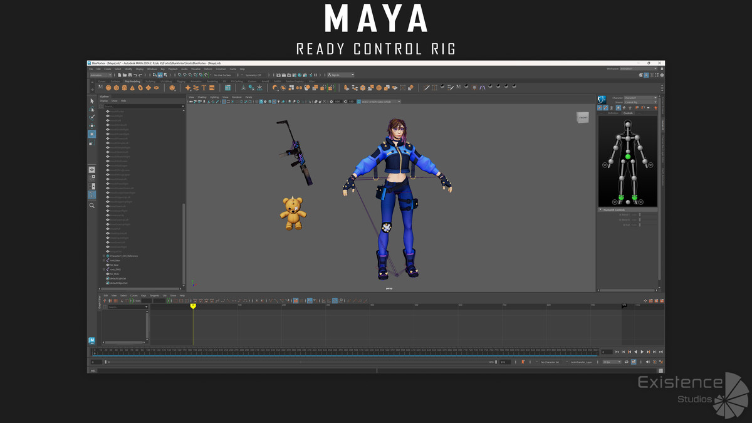752x423 pixels.
Task: Open the Source dropdown set to Control Rig
Action: pyautogui.click(x=640, y=102)
